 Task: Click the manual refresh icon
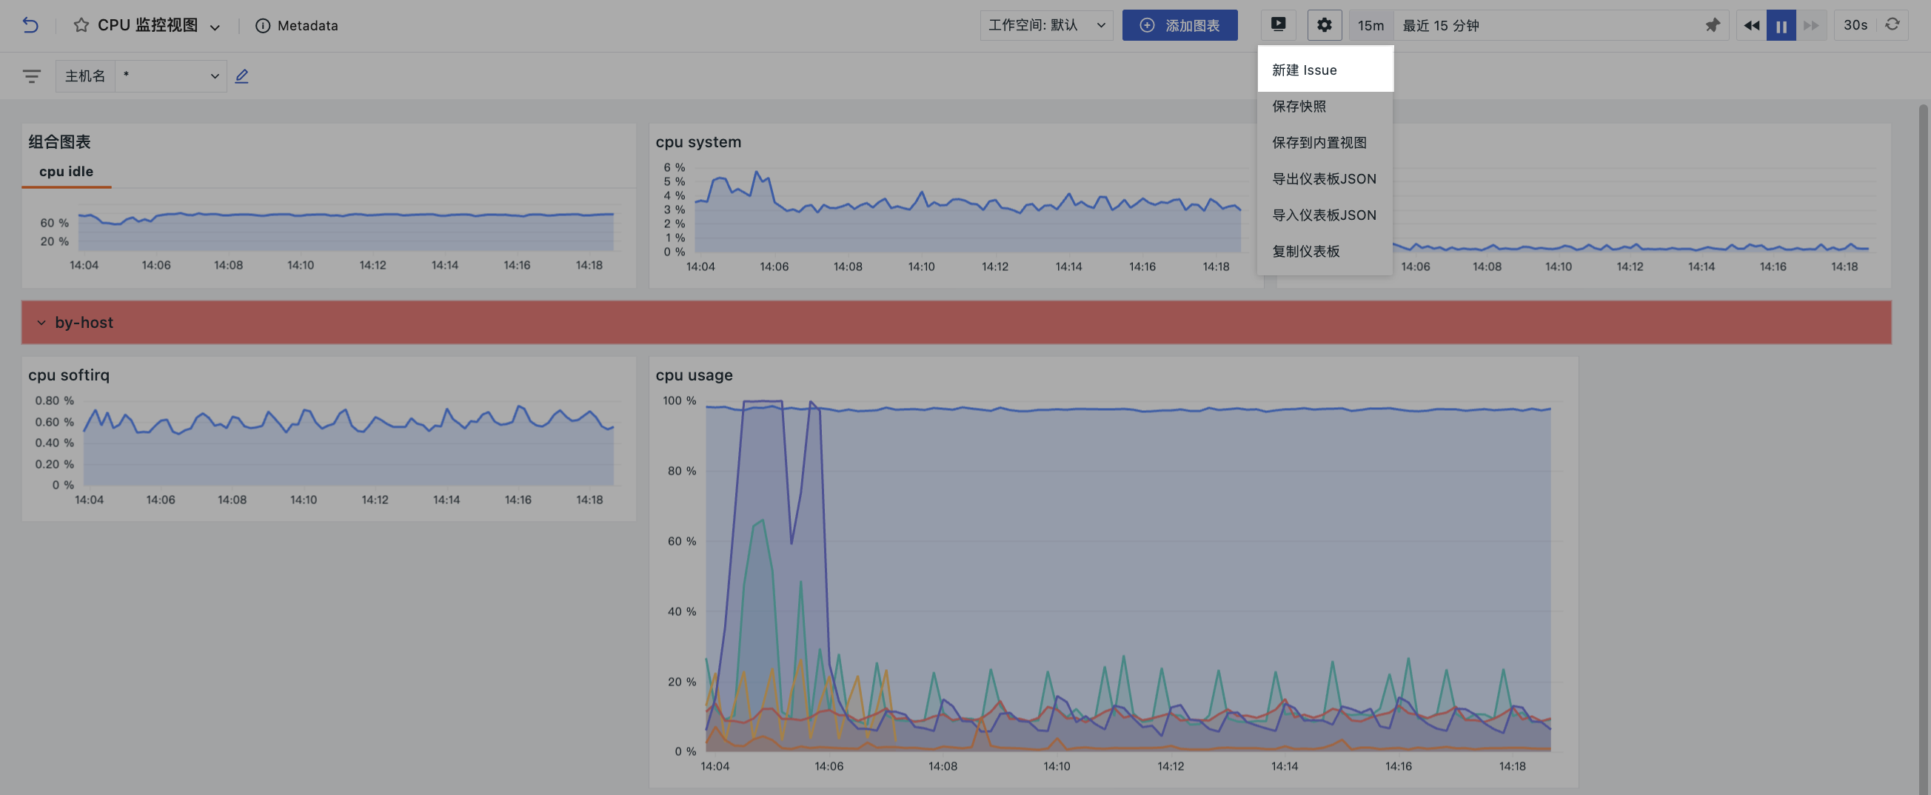tap(1892, 24)
